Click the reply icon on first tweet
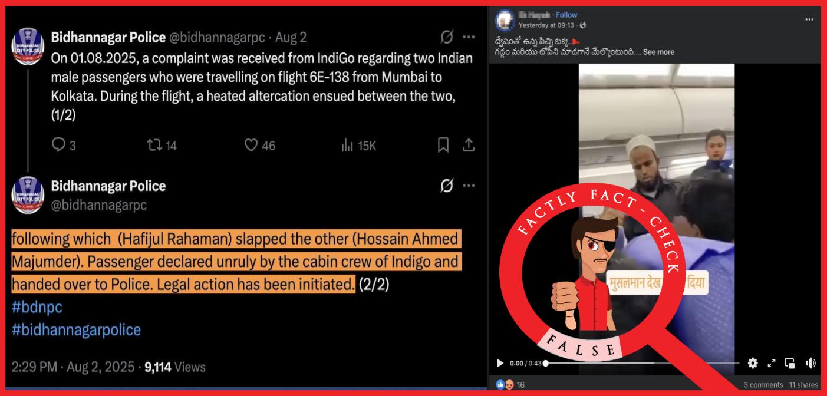 pyautogui.click(x=58, y=144)
